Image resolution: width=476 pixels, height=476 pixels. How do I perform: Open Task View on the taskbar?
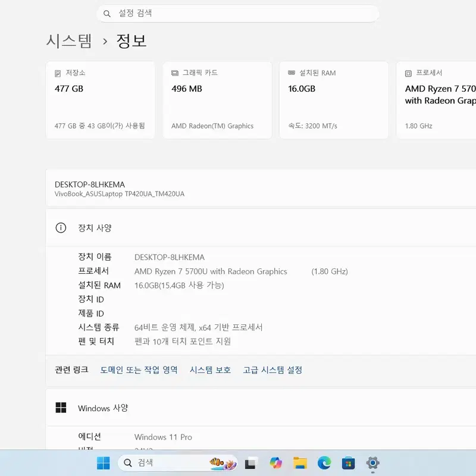251,463
